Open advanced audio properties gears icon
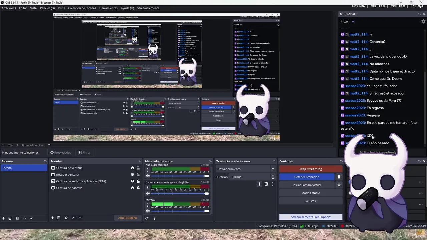Screen dimensions: 427x240 click(x=147, y=218)
